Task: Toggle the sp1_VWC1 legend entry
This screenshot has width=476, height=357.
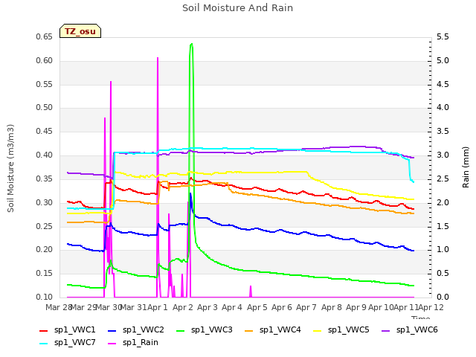Action: point(68,330)
